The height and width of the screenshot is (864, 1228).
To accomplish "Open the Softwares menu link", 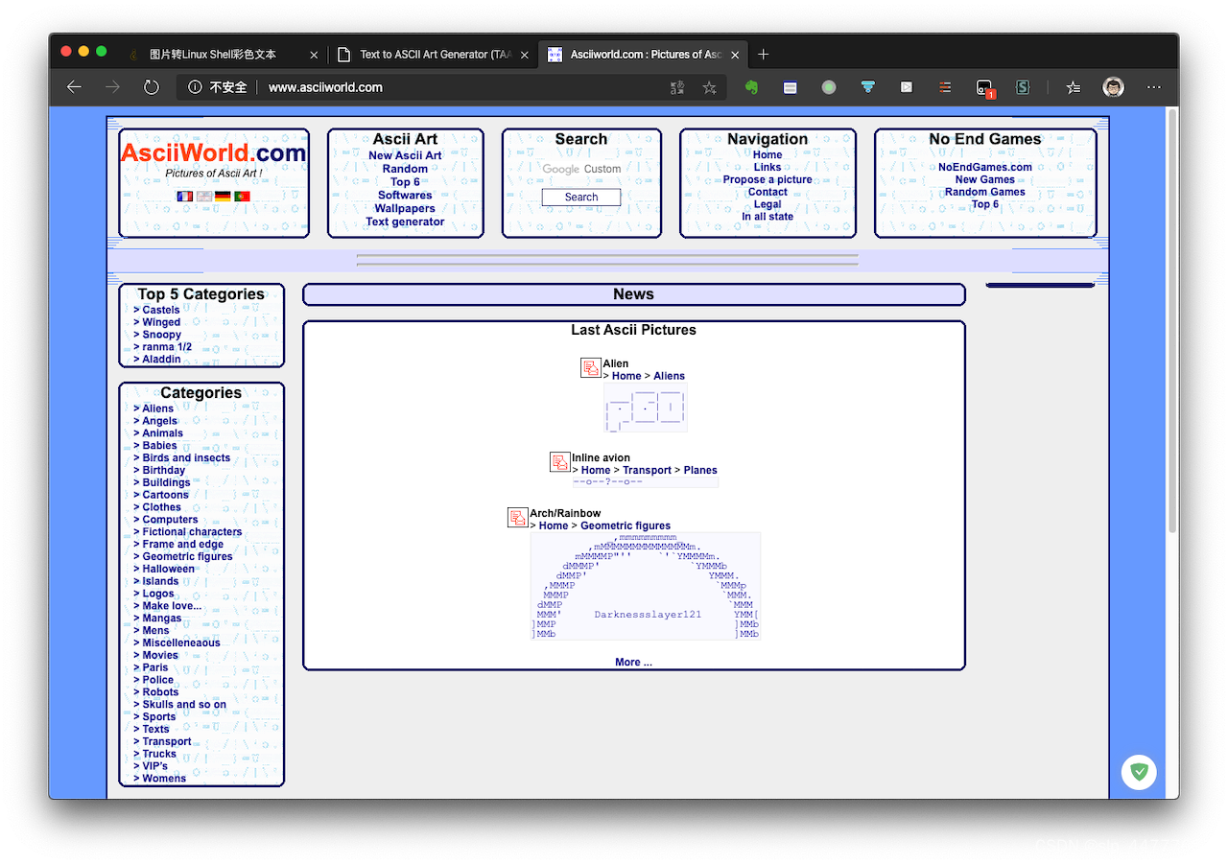I will [x=405, y=196].
